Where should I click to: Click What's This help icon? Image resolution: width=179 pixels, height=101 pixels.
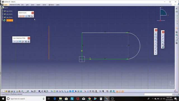(27, 91)
